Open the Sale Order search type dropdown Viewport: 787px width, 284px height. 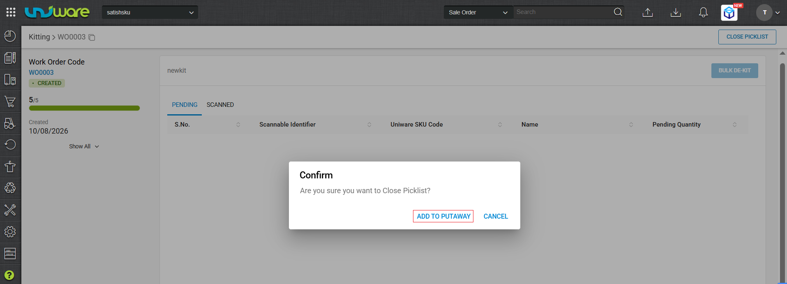click(x=478, y=12)
